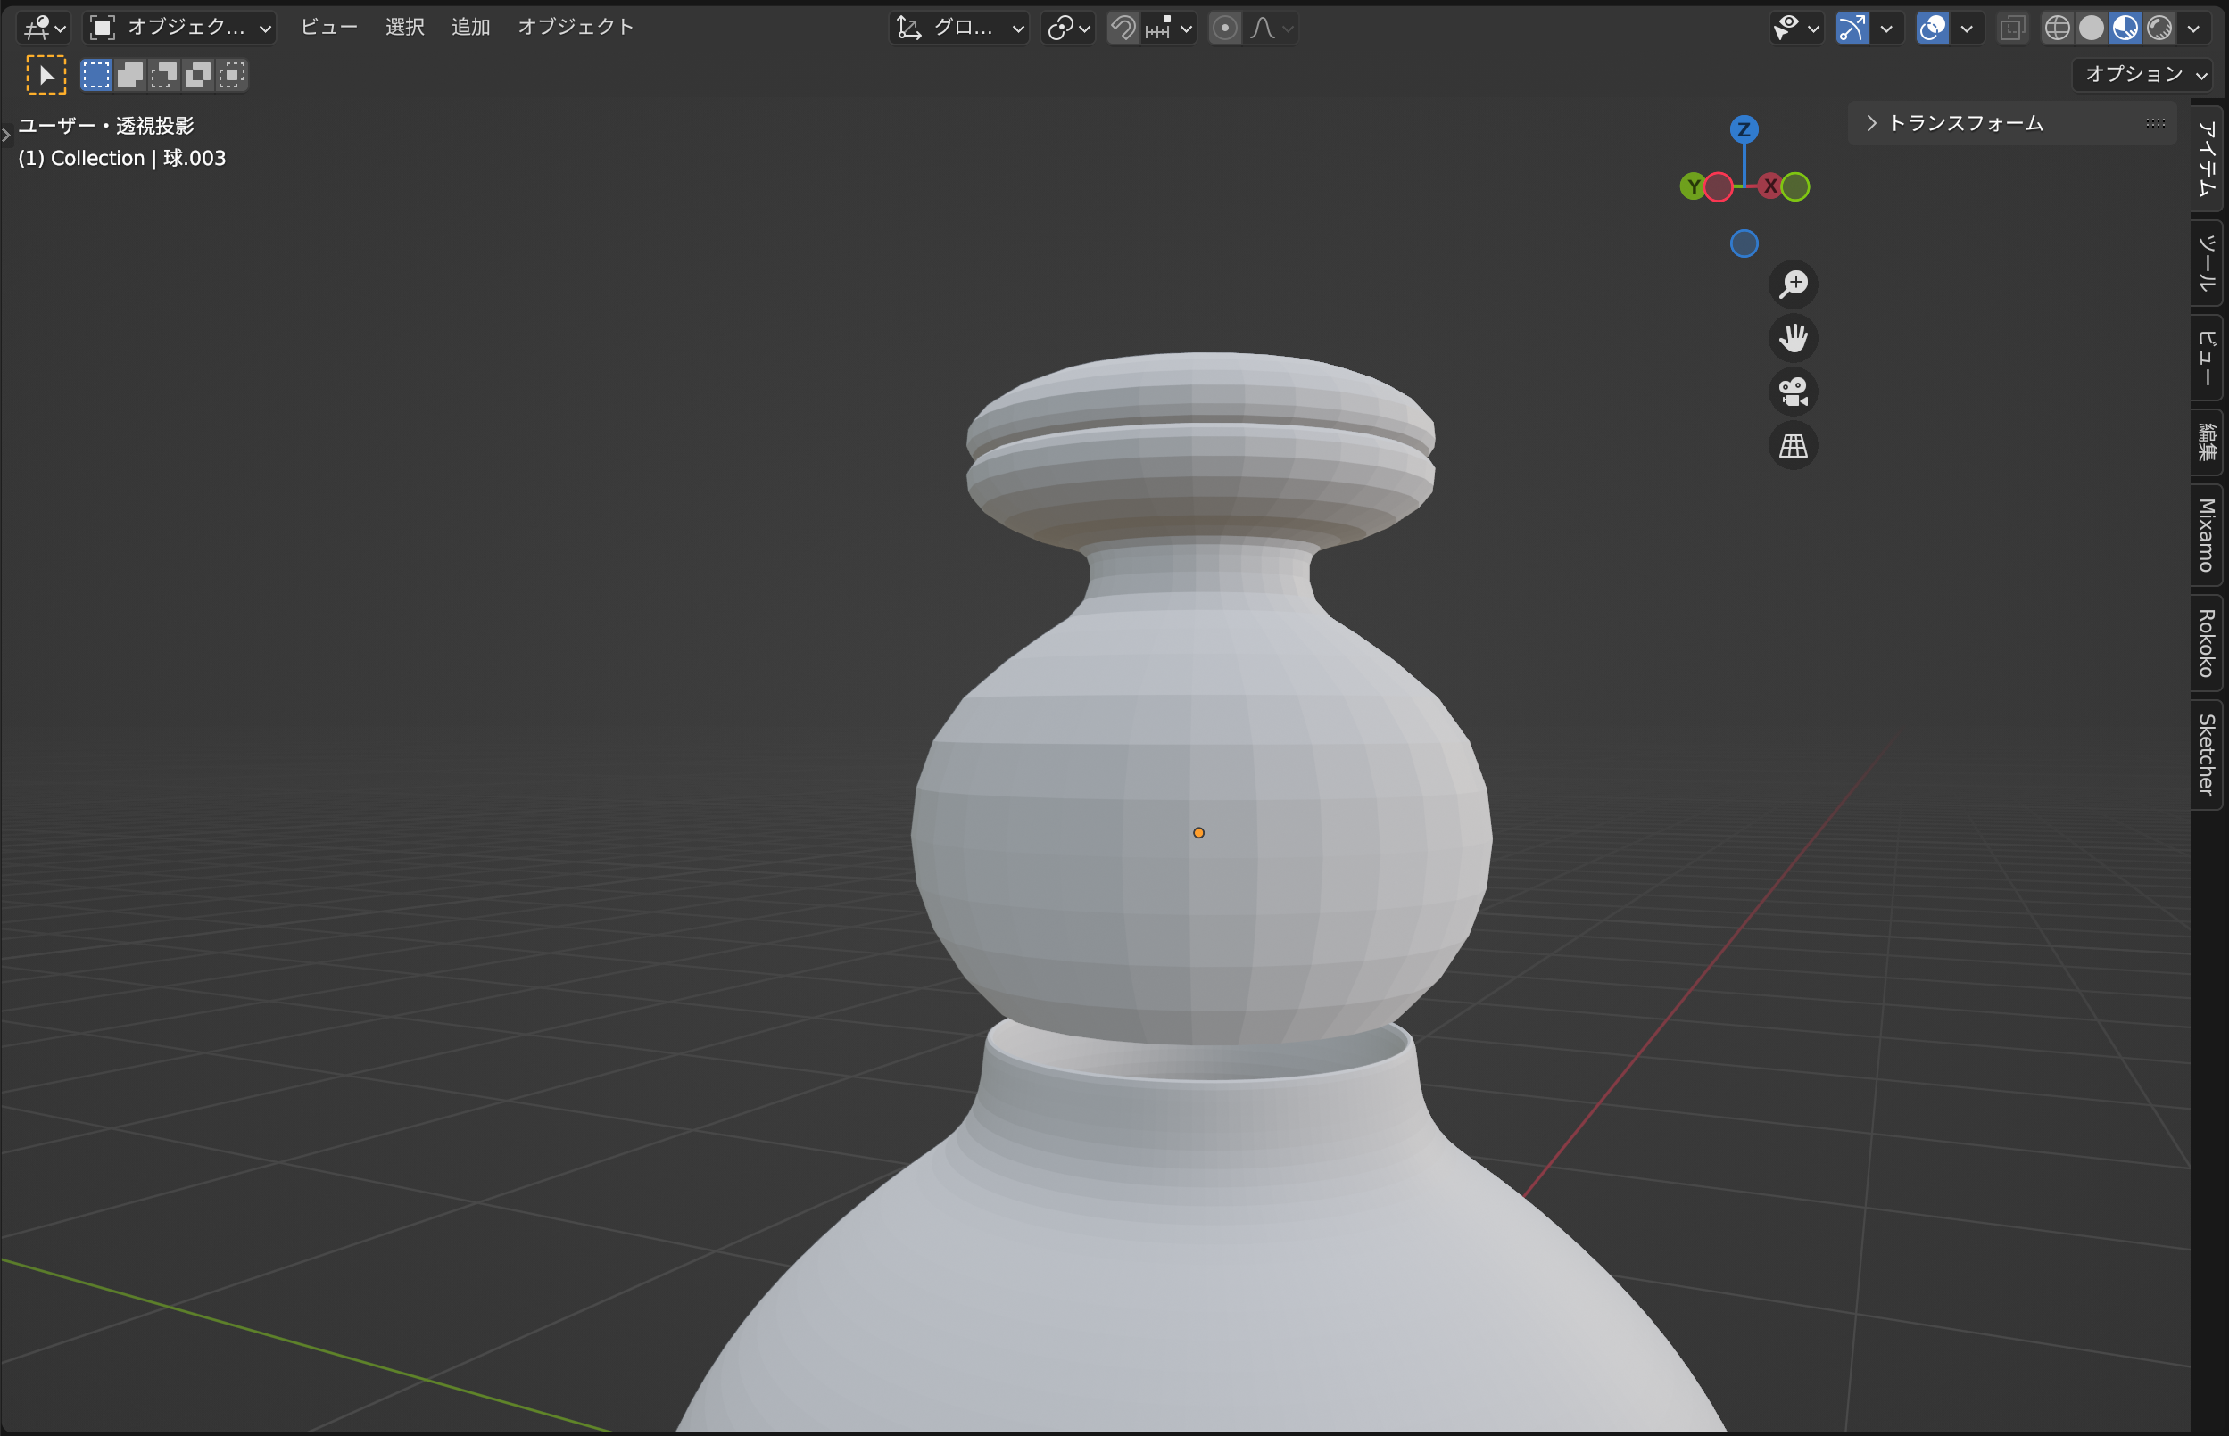
Task: Click the Z axis on navigation gizmo
Action: [1744, 128]
